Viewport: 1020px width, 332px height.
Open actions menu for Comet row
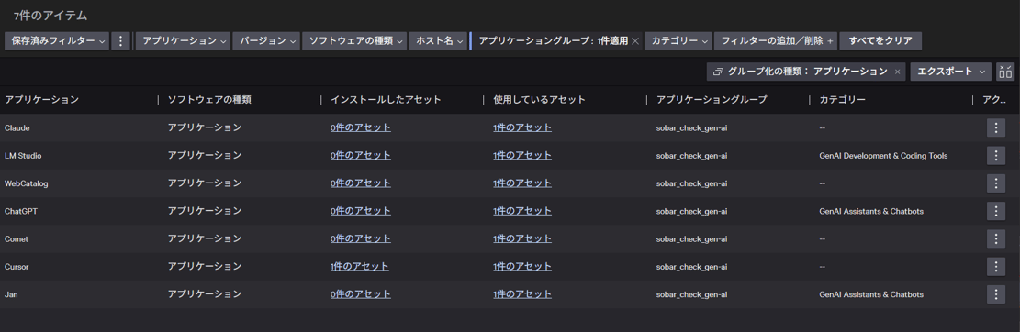coord(996,238)
